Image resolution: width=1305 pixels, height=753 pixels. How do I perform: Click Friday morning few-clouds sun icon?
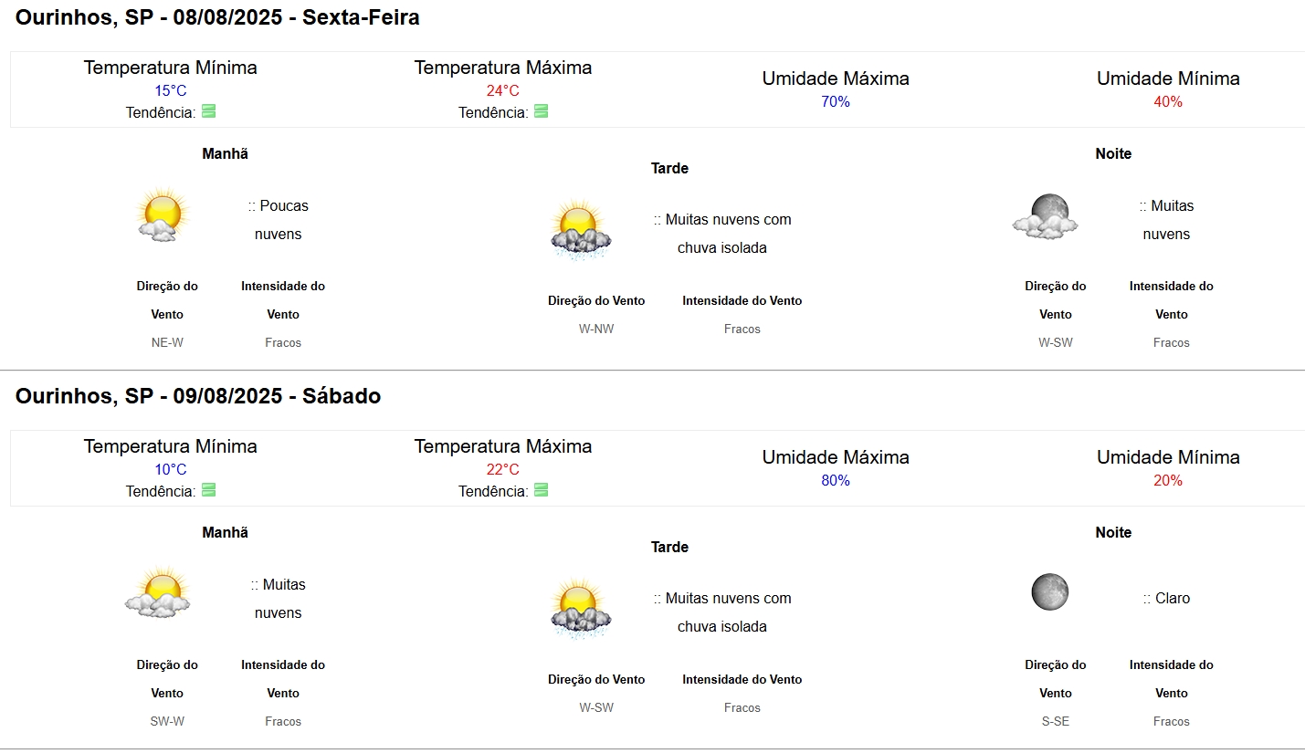162,215
